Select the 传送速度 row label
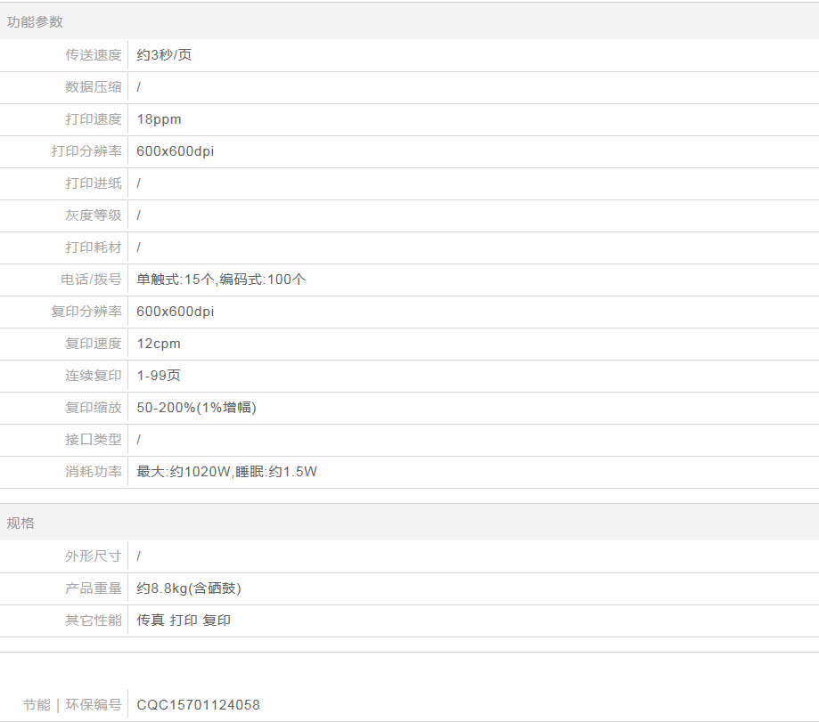Screen dimensions: 819x722 click(x=93, y=55)
